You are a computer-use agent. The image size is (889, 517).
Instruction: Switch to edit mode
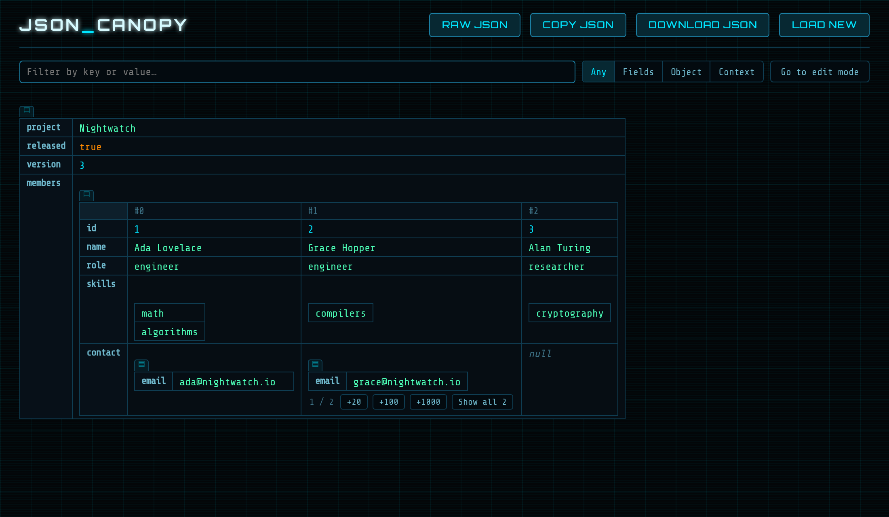[820, 72]
